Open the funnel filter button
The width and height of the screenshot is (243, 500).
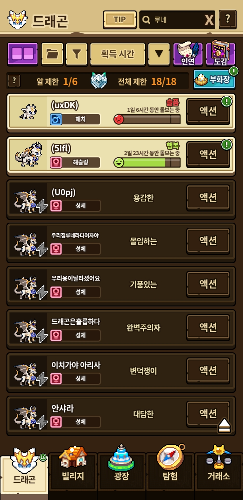point(77,53)
